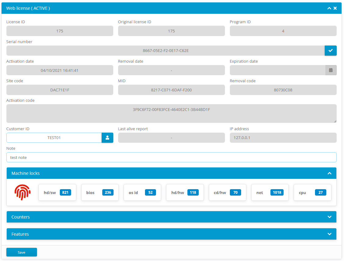This screenshot has width=344, height=261.
Task: Open the expiration date calendar picker
Action: coord(331,70)
